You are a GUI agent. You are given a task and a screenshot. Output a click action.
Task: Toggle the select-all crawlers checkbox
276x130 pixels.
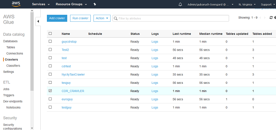point(50,33)
